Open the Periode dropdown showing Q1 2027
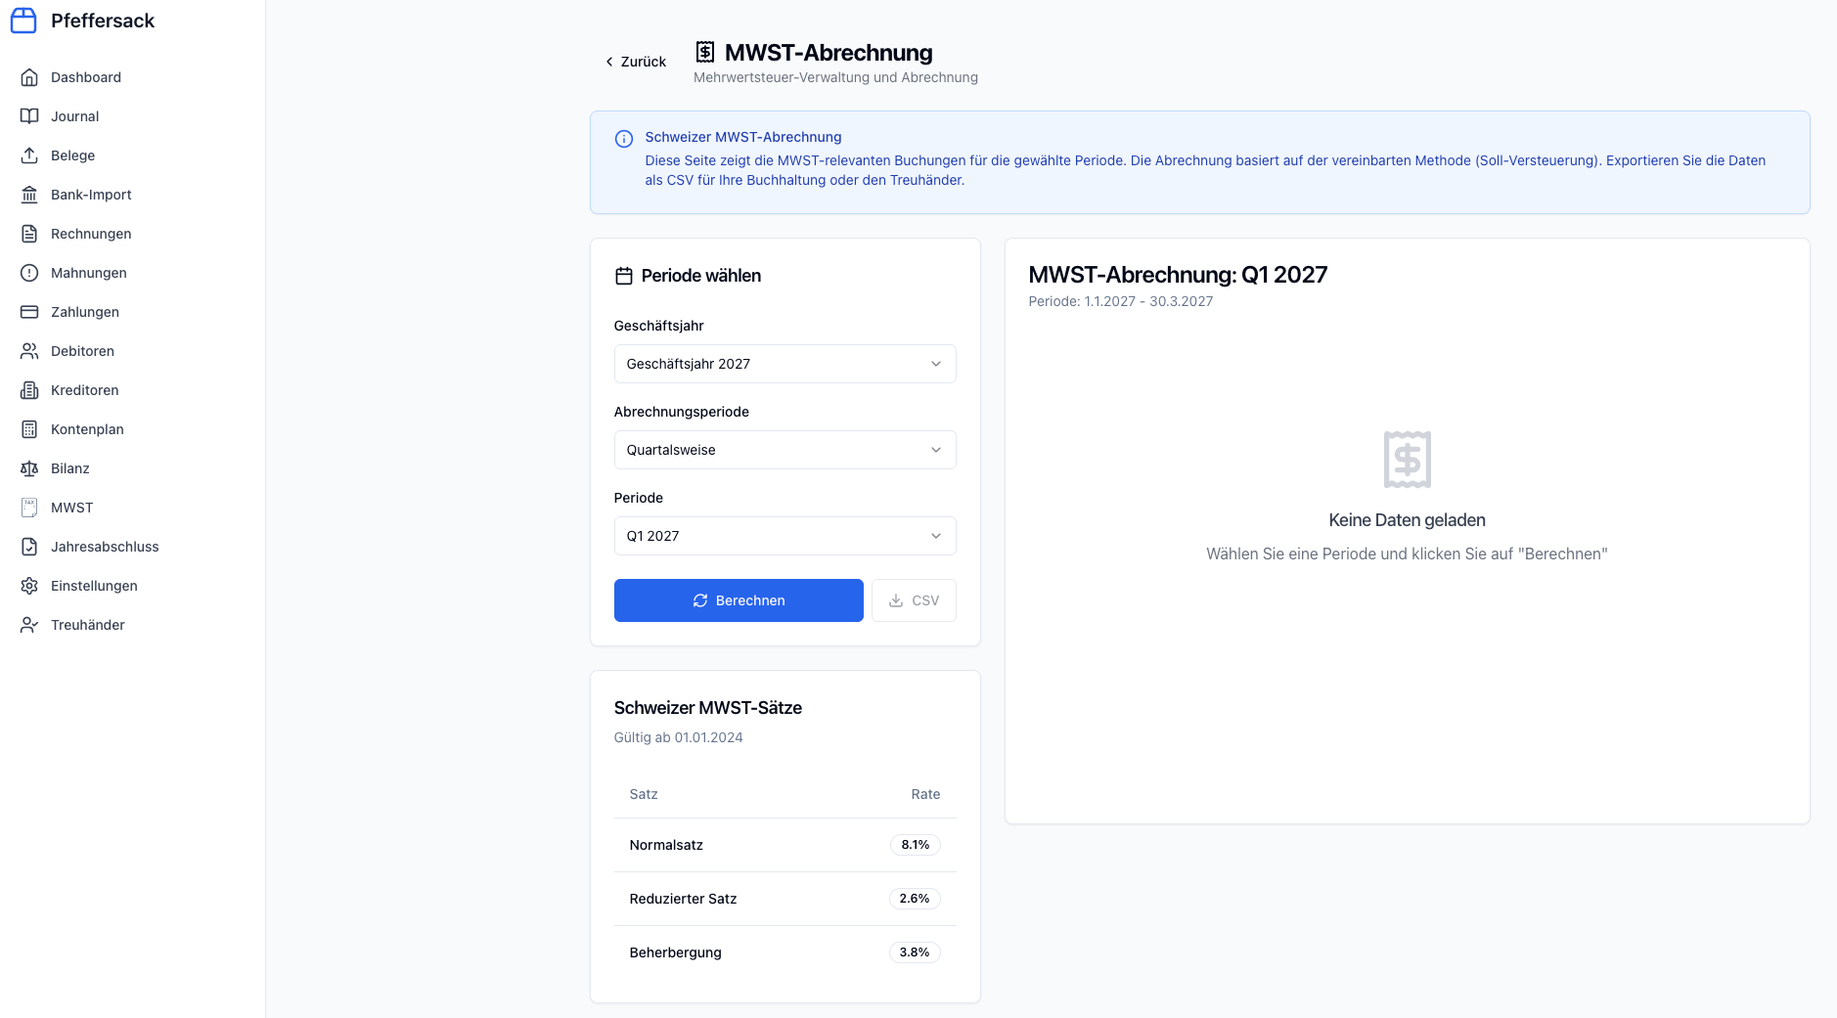This screenshot has width=1837, height=1018. (784, 535)
